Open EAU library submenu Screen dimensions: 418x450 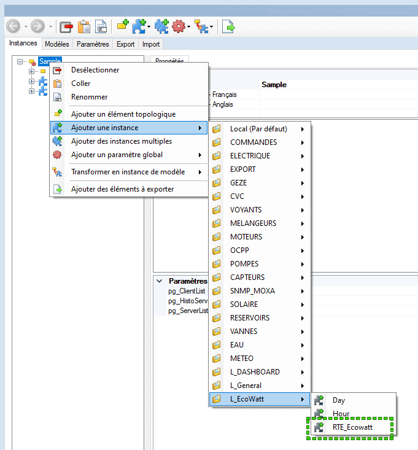tap(260, 345)
